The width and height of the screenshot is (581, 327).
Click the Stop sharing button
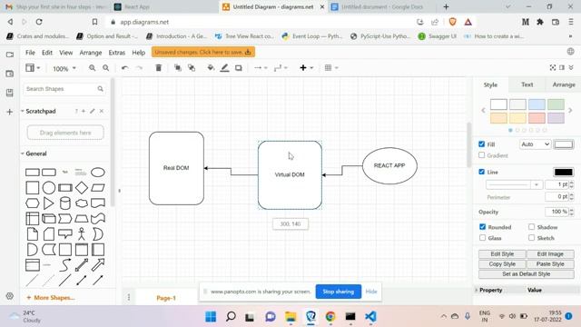[x=339, y=292]
